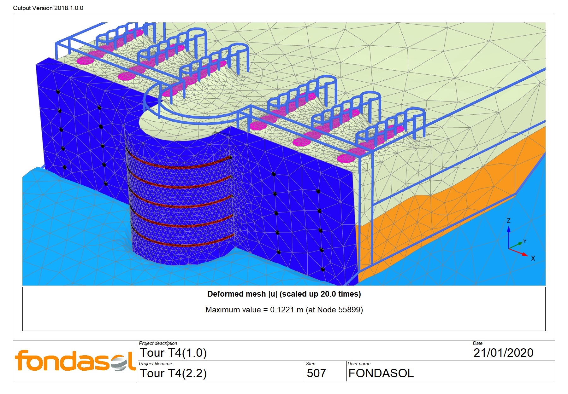Click the Y label of the axis triad
This screenshot has height=394, width=568.
coord(525,241)
